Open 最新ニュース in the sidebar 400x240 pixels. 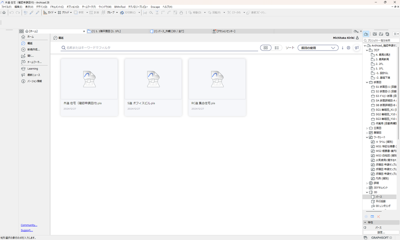tap(34, 75)
